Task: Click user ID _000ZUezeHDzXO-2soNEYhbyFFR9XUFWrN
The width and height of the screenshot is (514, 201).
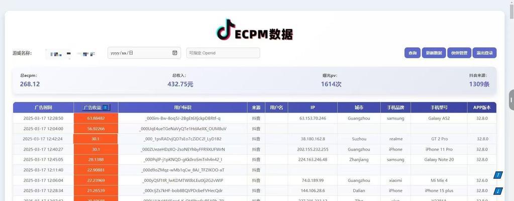Action: coord(182,150)
